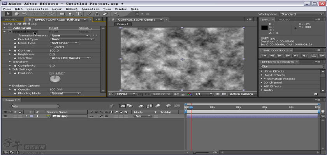The width and height of the screenshot is (327, 155).
Task: Switch to the Audio tab
Action: tap(284, 19)
